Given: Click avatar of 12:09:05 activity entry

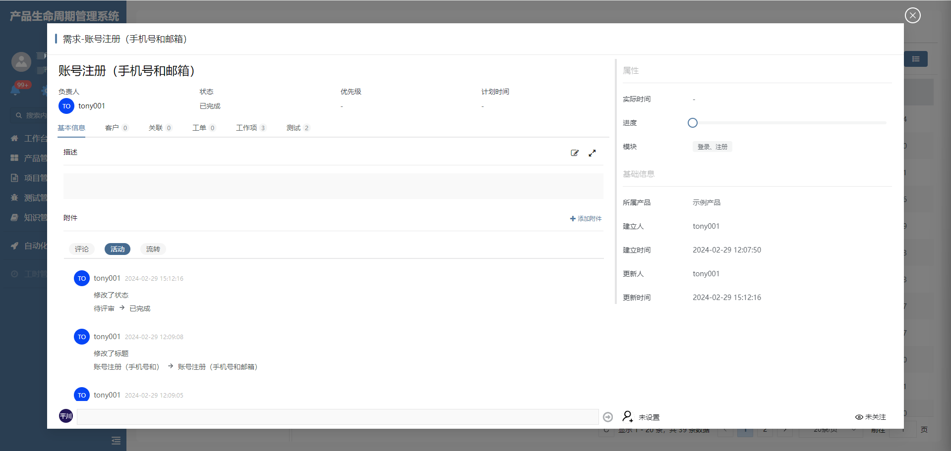Looking at the screenshot, I should click(82, 394).
